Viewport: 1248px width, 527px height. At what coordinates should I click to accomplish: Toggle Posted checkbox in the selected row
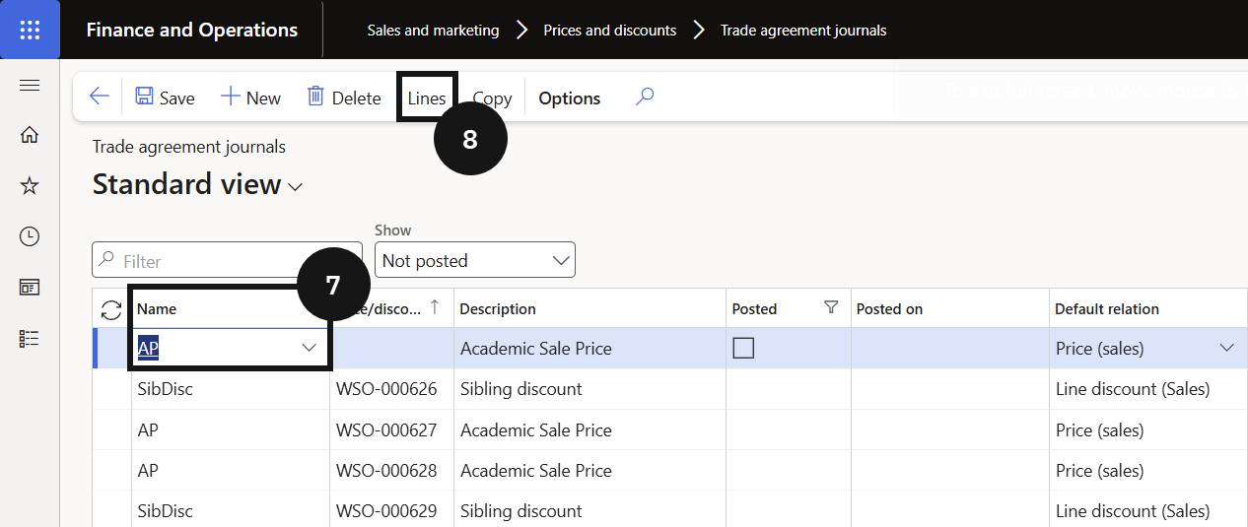click(743, 348)
